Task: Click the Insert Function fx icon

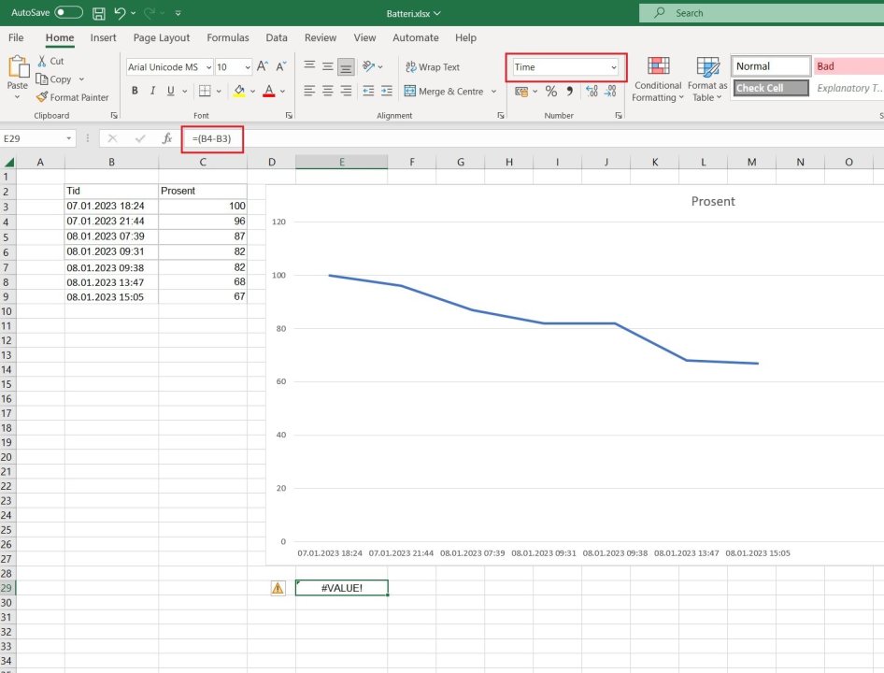Action: coord(167,138)
